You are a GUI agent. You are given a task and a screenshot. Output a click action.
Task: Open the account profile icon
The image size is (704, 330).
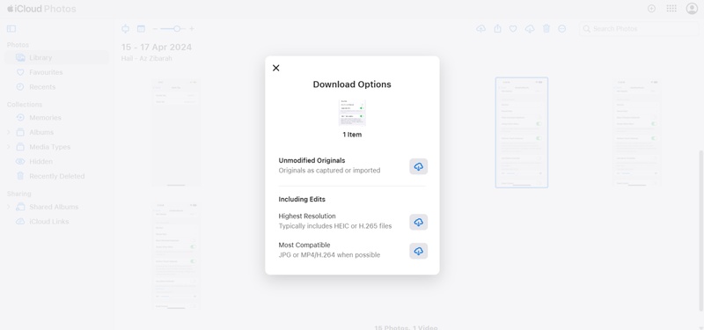point(692,9)
